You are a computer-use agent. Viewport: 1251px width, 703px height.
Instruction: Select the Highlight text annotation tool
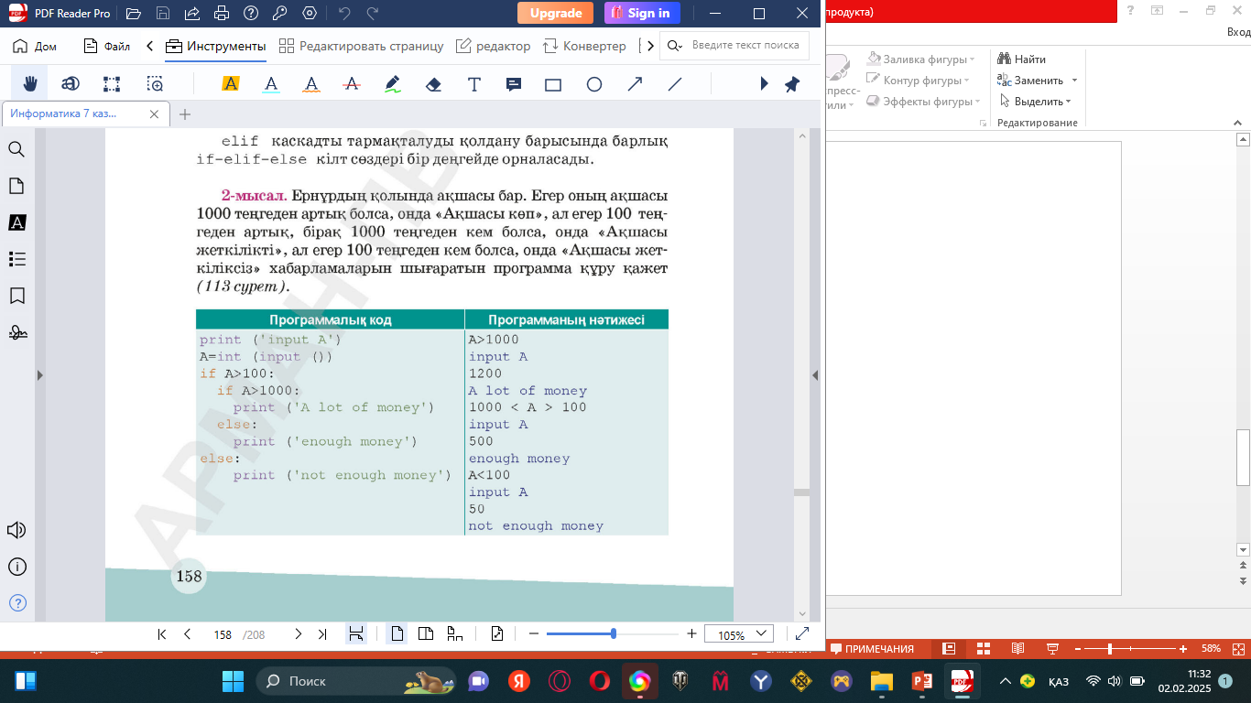point(230,84)
